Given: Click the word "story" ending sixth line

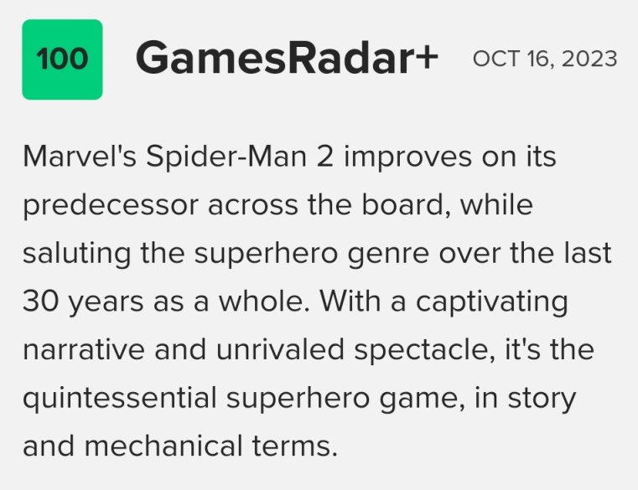Looking at the screenshot, I should (x=542, y=399).
